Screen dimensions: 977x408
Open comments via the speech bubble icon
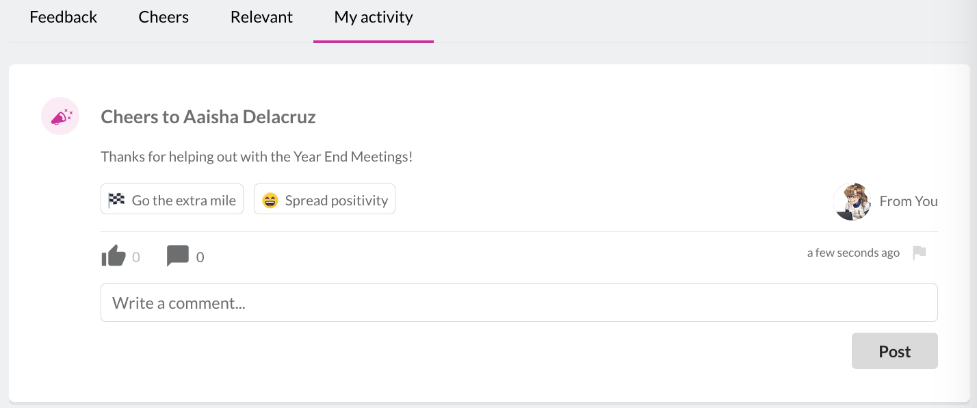(177, 256)
